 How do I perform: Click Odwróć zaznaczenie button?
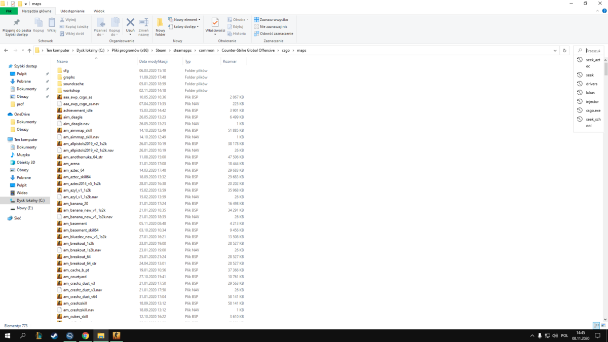pos(274,33)
